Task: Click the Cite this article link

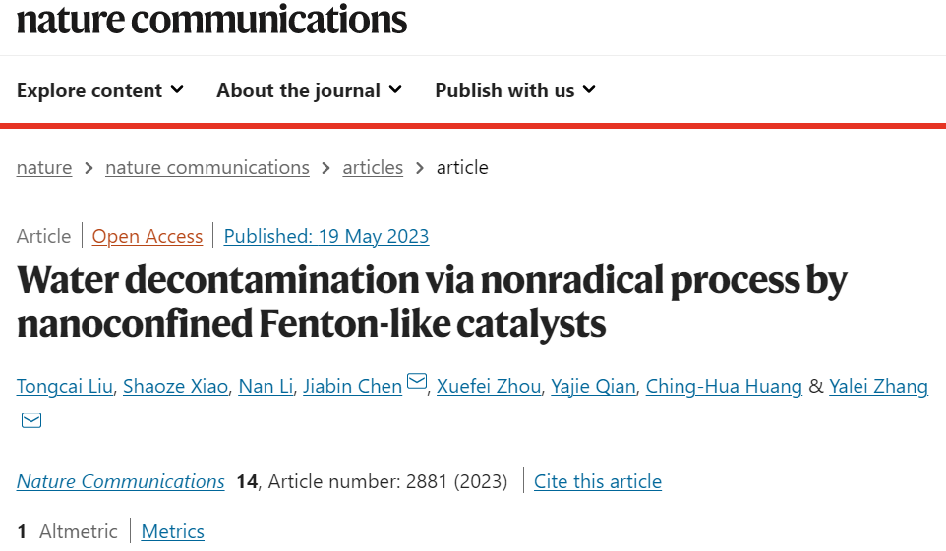Action: [x=598, y=481]
